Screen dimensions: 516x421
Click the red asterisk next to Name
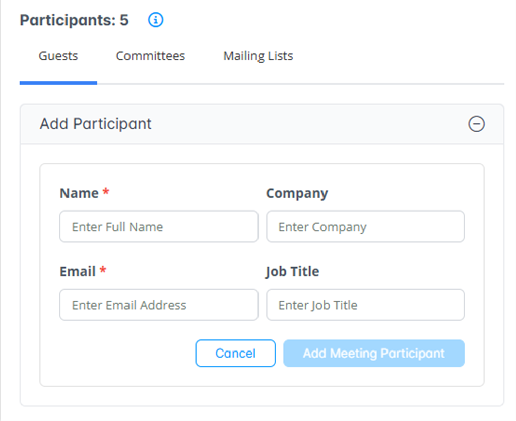pyautogui.click(x=106, y=193)
